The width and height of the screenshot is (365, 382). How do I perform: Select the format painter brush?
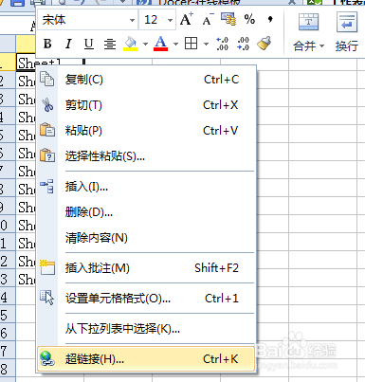click(x=264, y=44)
